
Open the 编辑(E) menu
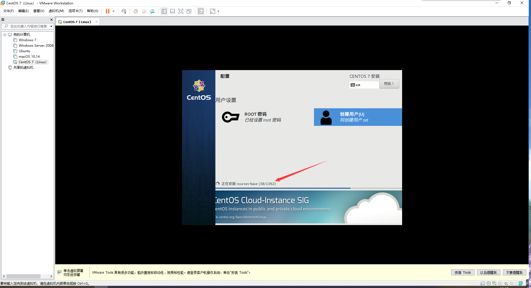pos(23,11)
